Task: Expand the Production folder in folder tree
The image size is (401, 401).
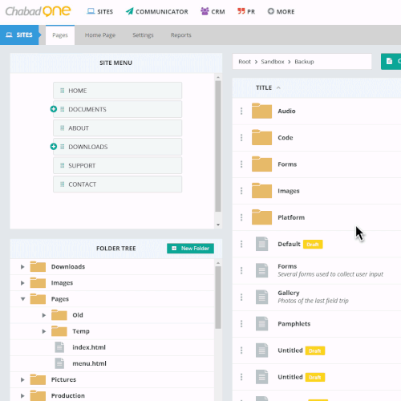Action: [22, 395]
